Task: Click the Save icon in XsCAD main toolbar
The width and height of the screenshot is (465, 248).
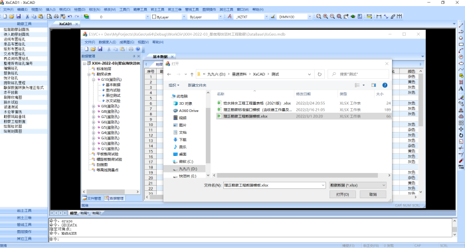Action: (19, 17)
